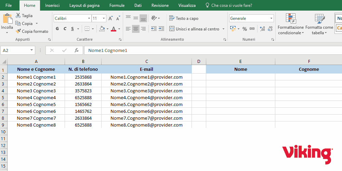The height and width of the screenshot is (171, 342).
Task: Click the Taglia scissors icon
Action: [18, 16]
